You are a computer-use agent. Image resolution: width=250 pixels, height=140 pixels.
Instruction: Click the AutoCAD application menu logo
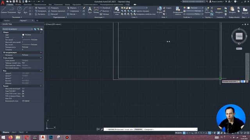pos(3,3)
